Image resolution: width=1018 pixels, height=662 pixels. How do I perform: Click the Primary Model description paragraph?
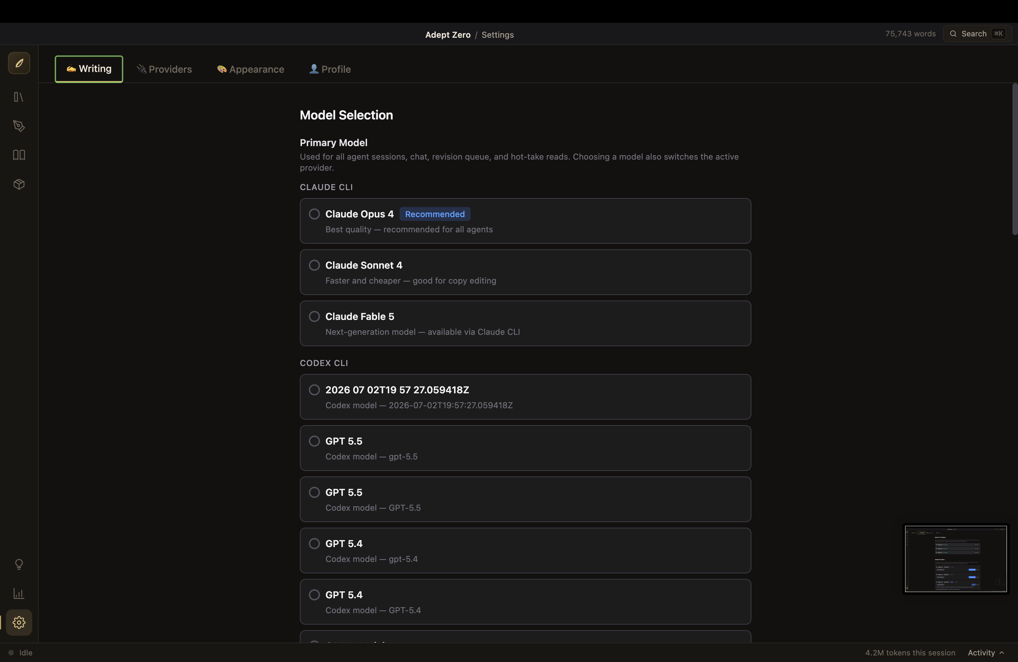[x=519, y=162]
